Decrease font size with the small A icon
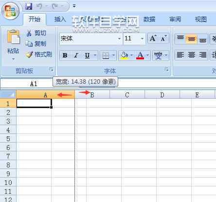Image resolution: width=216 pixels, height=202 pixels. pos(163,38)
